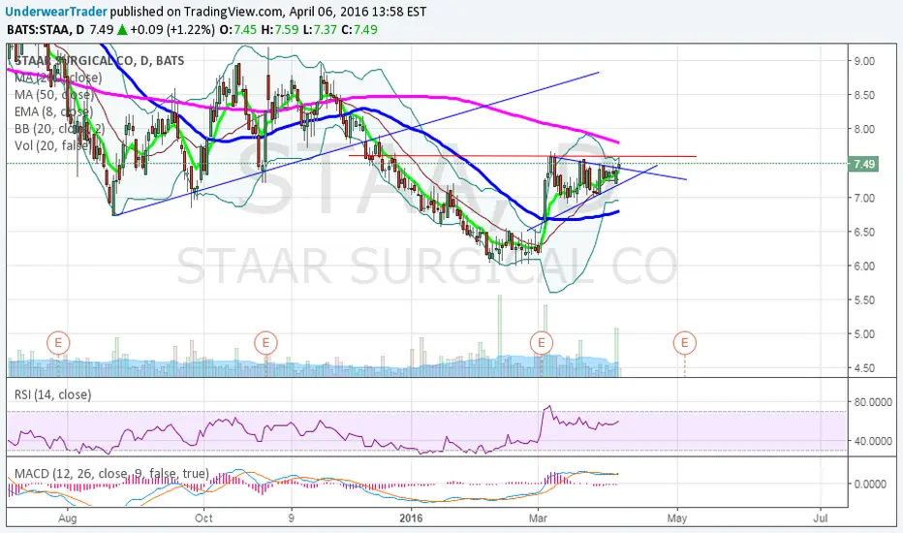Click the BATS:STAA, D symbol label

point(46,29)
